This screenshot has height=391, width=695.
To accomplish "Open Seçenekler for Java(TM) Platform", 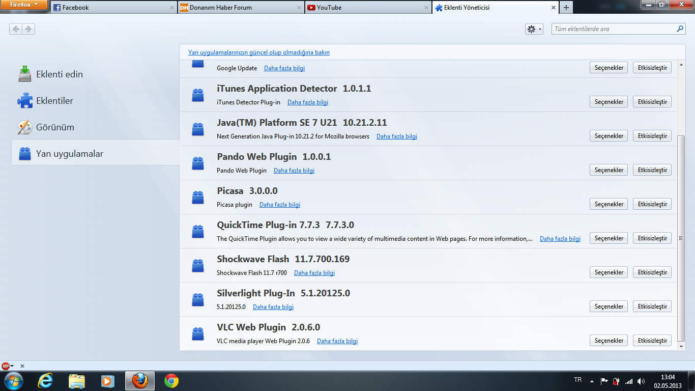I will tap(609, 136).
